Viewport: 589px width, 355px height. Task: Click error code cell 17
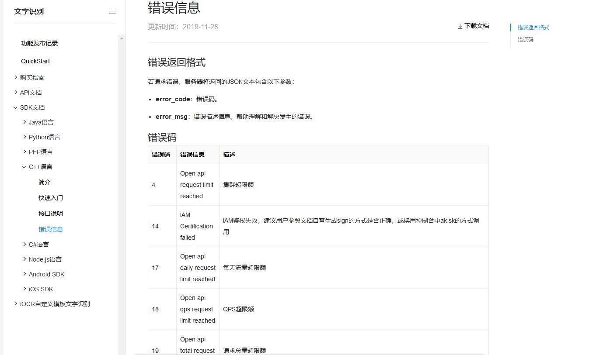[162, 268]
